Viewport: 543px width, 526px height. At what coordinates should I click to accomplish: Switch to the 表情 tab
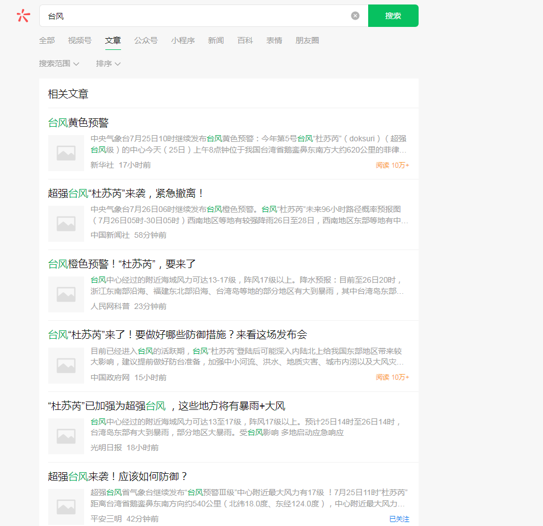274,40
